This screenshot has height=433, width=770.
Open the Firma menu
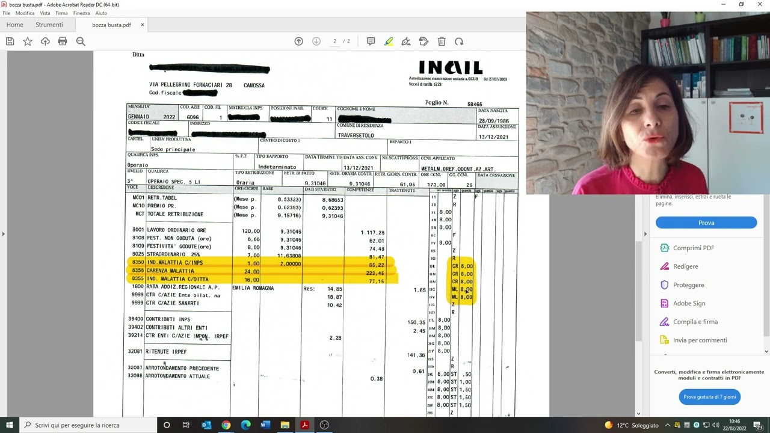[x=61, y=13]
